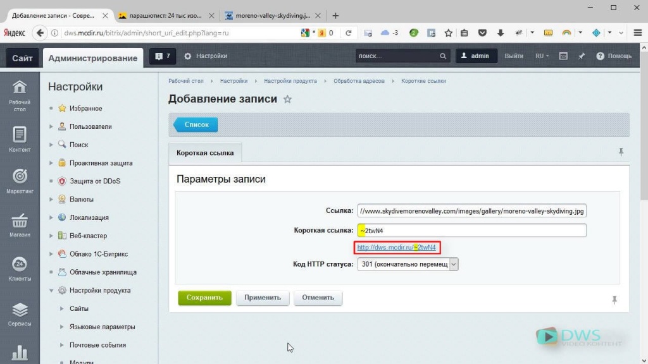Click the blue Список button
648x364 pixels.
coord(196,124)
